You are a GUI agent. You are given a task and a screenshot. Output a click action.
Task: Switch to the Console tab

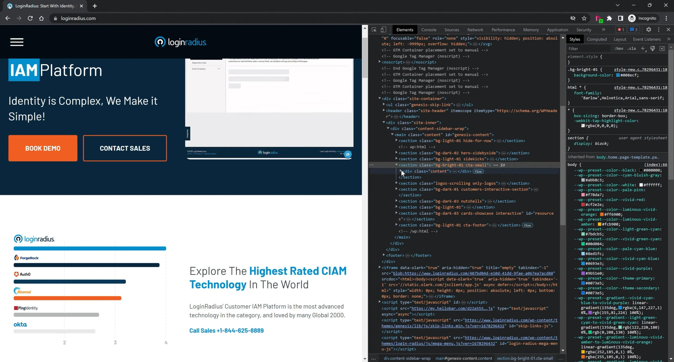click(429, 30)
